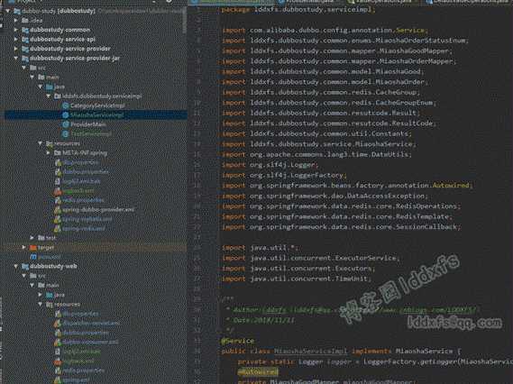The height and width of the screenshot is (384, 513).
Task: Click the TimeUnit import line
Action: click(297, 279)
